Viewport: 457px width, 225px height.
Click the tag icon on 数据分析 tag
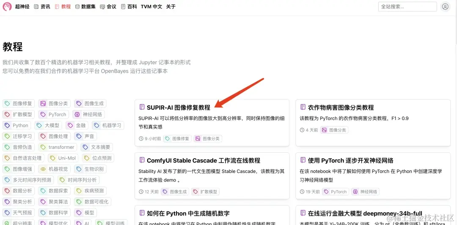[x=7, y=191]
